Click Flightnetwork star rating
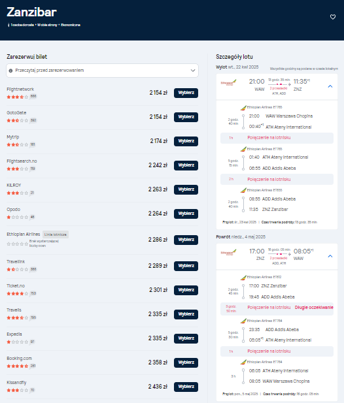The width and height of the screenshot is (344, 403). coord(18,97)
